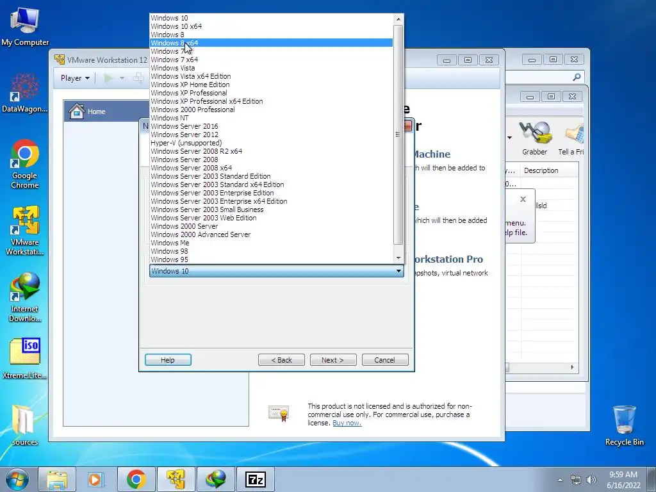Image resolution: width=656 pixels, height=492 pixels.
Task: Click the Windows Start button
Action: pyautogui.click(x=17, y=479)
